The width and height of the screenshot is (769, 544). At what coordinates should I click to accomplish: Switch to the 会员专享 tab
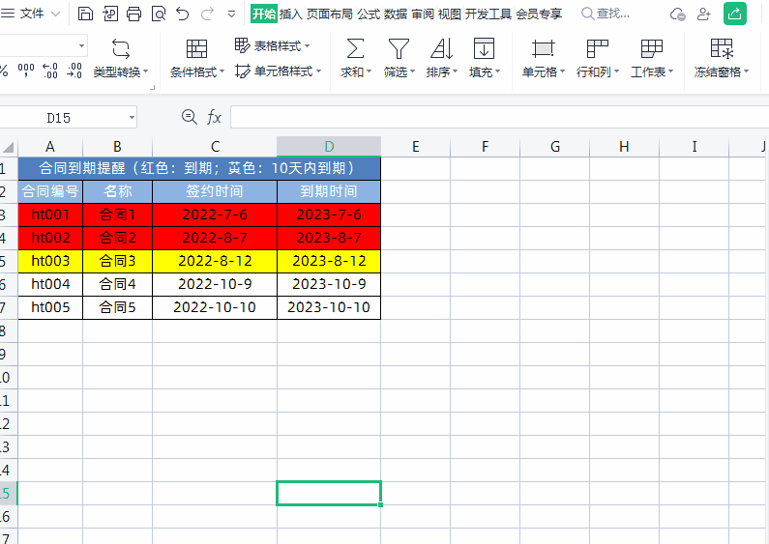coord(539,14)
